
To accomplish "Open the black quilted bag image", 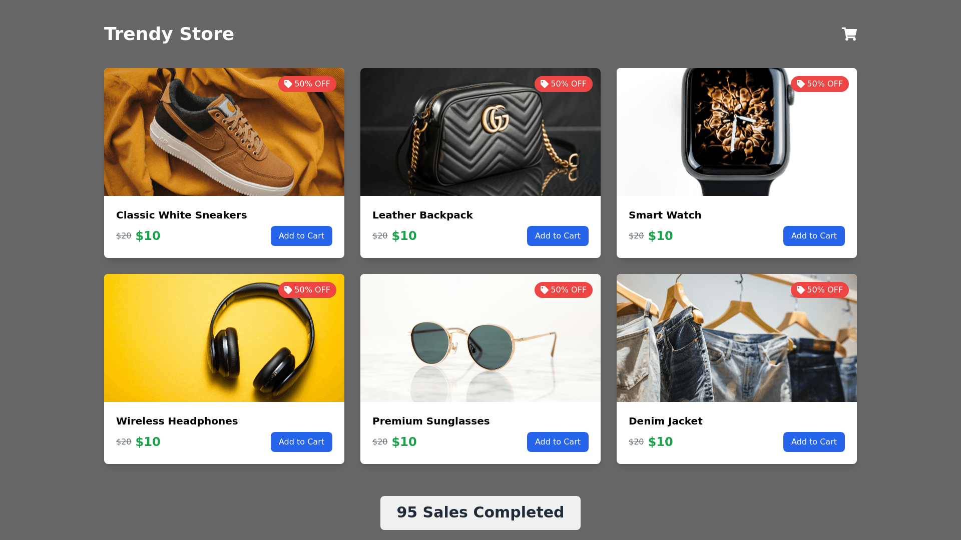I will point(480,132).
